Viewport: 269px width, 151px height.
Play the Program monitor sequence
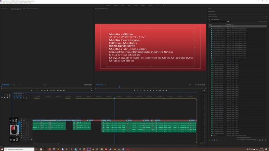coord(150,91)
